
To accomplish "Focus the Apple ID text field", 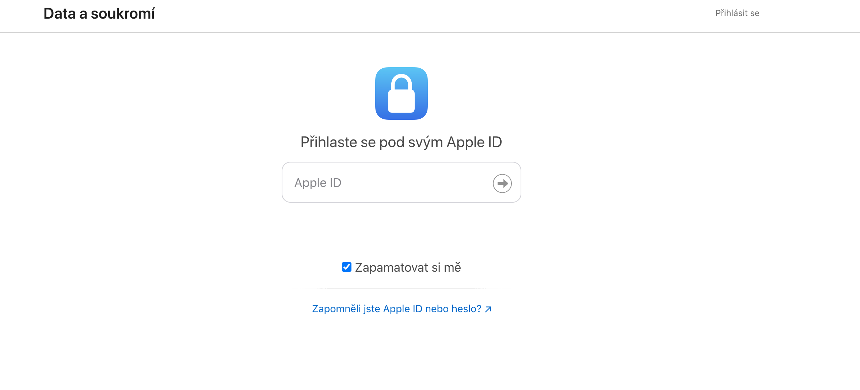I will [x=387, y=183].
